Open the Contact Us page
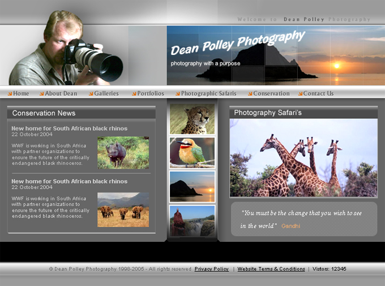 [x=318, y=93]
